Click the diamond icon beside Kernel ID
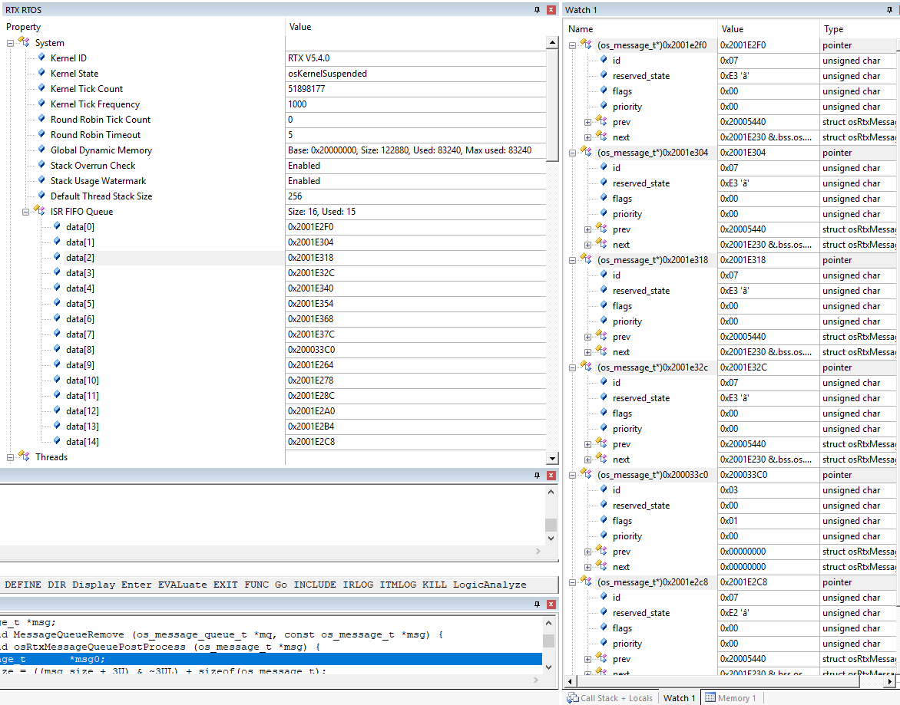 (x=41, y=58)
